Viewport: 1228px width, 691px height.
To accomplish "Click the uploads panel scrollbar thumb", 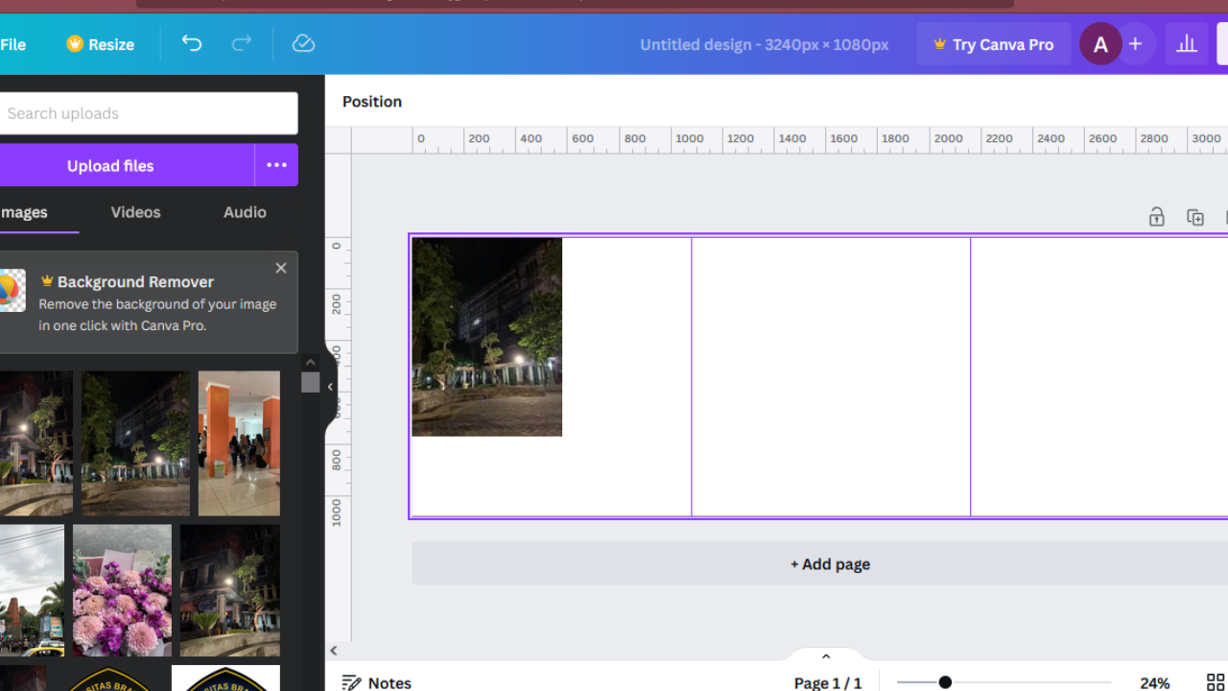I will tap(310, 382).
